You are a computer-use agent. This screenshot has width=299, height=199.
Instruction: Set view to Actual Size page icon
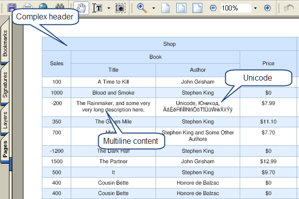pos(165,8)
